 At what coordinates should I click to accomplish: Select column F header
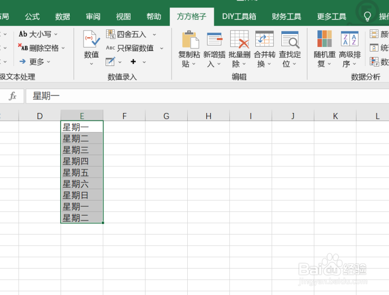point(124,115)
